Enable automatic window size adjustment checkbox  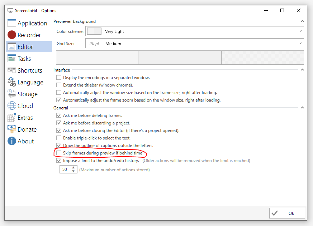(x=59, y=93)
